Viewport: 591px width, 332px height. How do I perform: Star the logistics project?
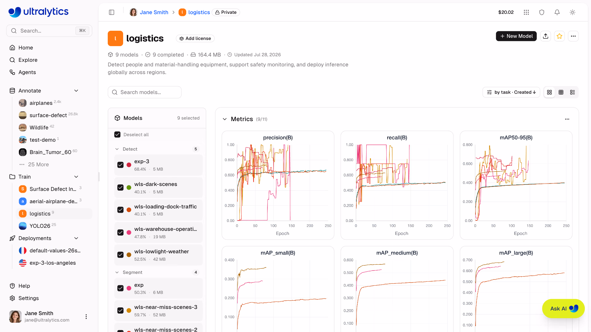[560, 36]
